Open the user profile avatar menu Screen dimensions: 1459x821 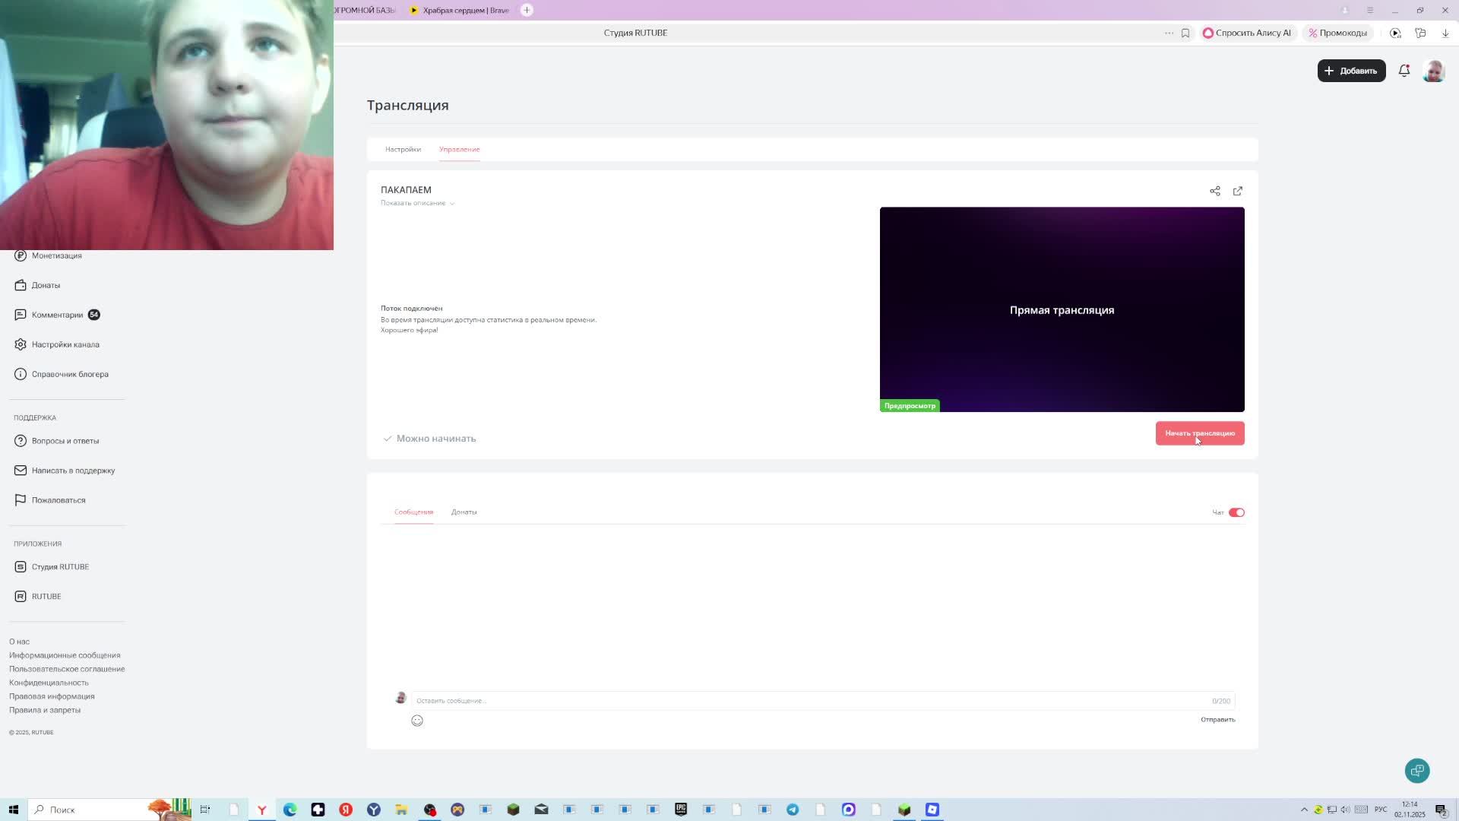(1433, 71)
